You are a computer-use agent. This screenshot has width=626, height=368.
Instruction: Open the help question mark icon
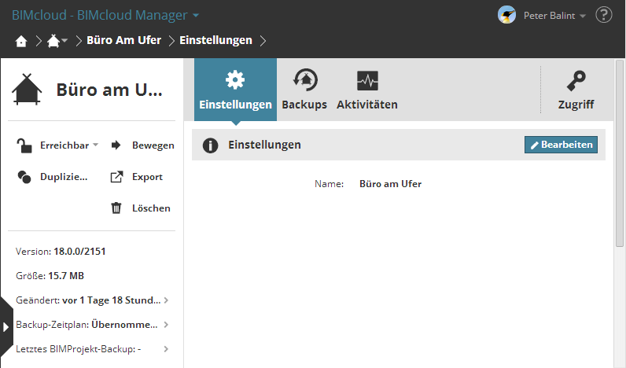click(604, 15)
